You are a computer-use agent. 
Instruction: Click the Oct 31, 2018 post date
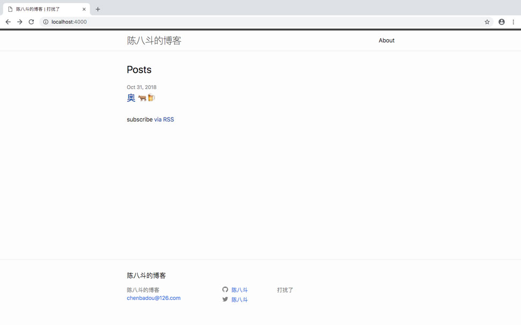(x=142, y=87)
